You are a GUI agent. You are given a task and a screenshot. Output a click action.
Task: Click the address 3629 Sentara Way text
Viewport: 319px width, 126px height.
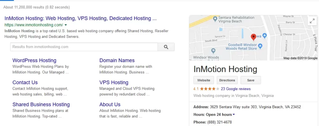[255, 107]
